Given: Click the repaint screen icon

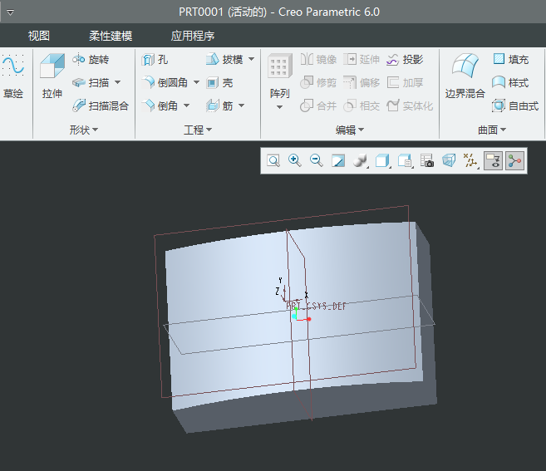Looking at the screenshot, I should (x=338, y=161).
